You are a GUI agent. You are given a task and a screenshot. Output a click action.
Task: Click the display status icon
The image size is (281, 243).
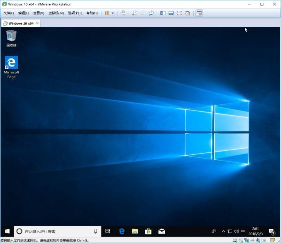click(264, 240)
